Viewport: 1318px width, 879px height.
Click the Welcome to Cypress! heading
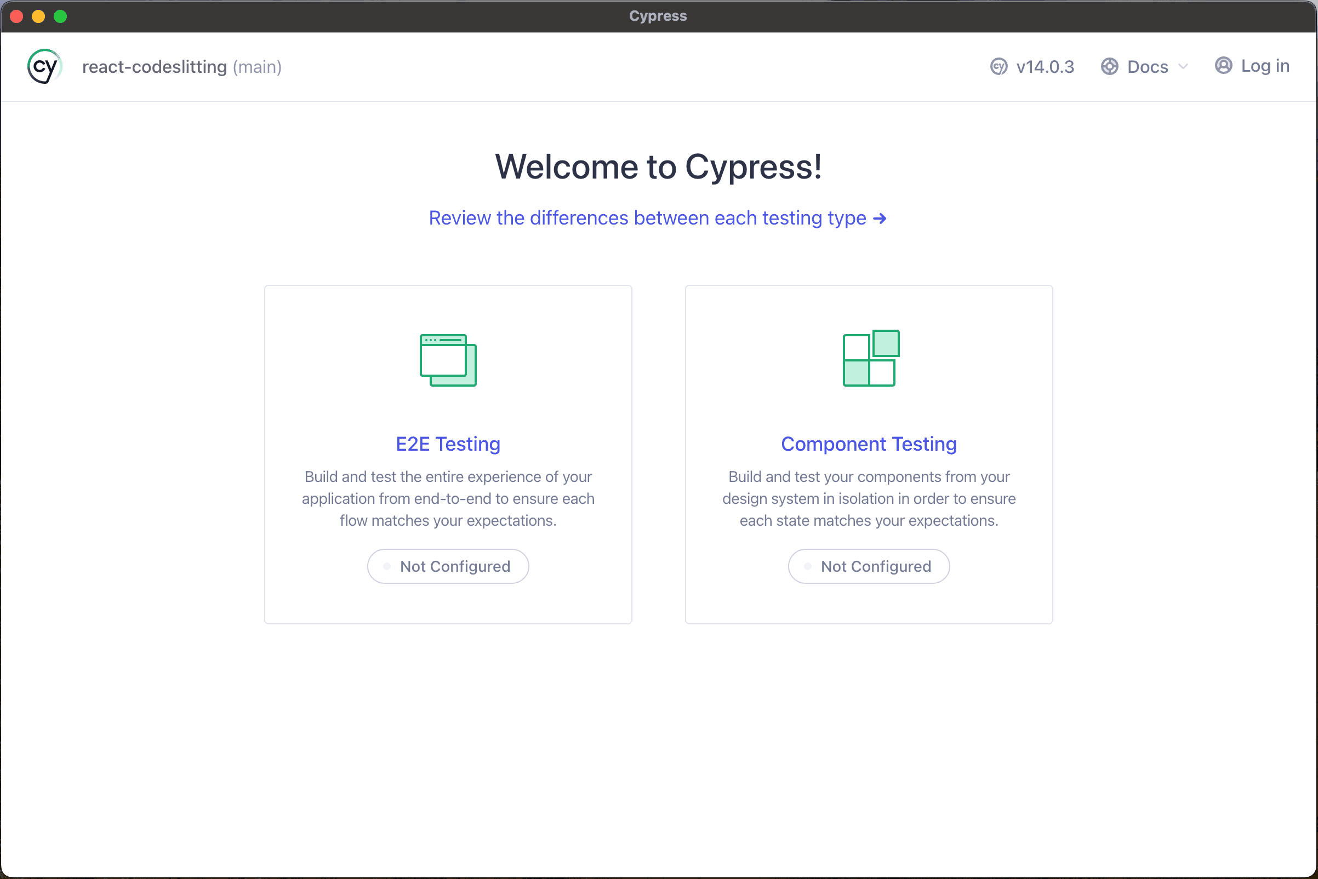[x=658, y=166]
